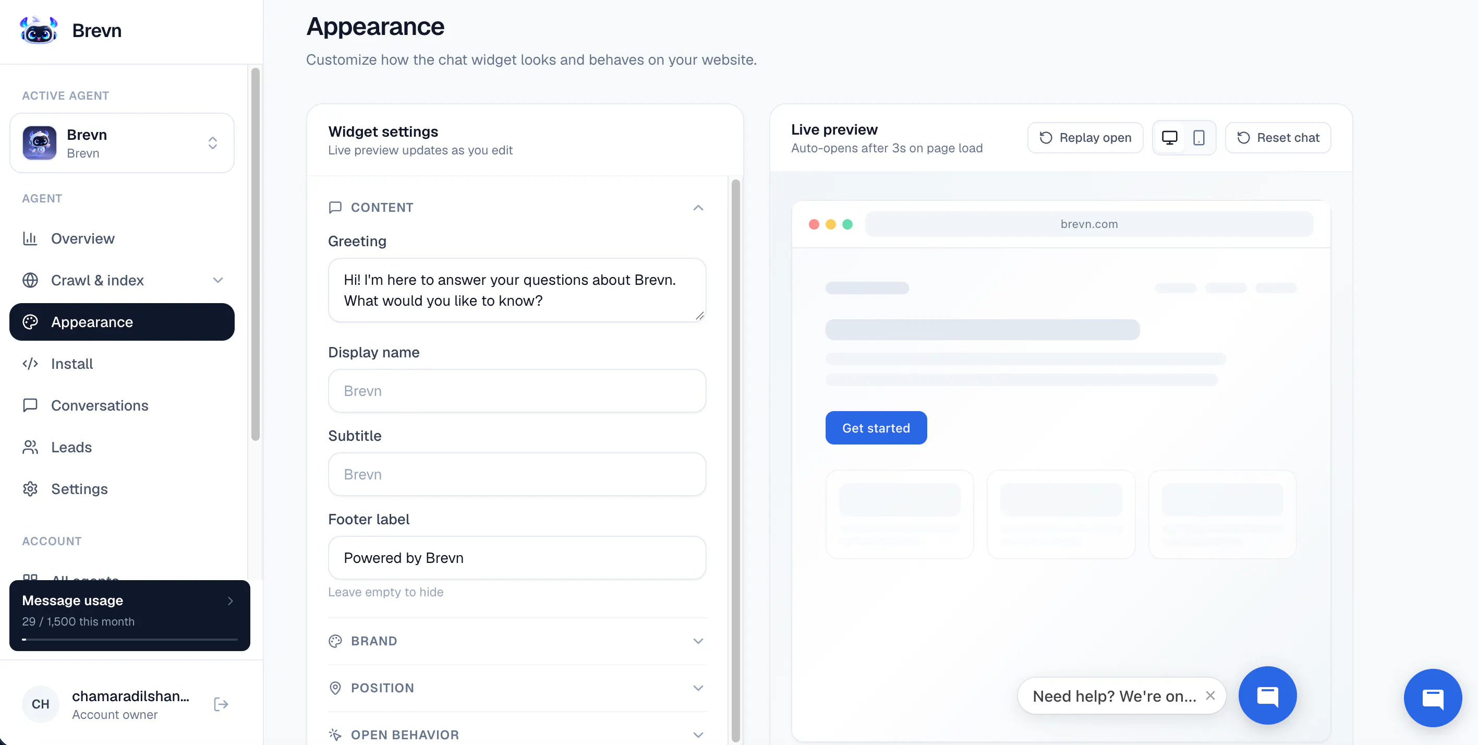Click the Replay open button
The height and width of the screenshot is (745, 1478).
[x=1085, y=138]
